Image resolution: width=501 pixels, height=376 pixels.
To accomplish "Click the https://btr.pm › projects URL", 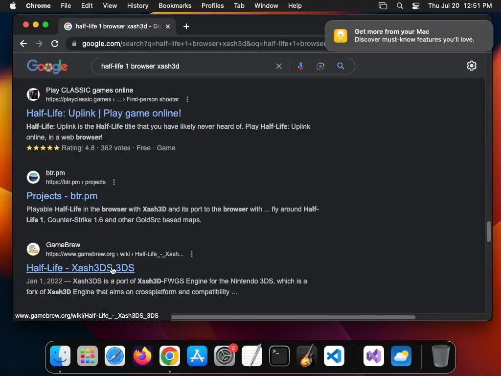I will point(76,182).
